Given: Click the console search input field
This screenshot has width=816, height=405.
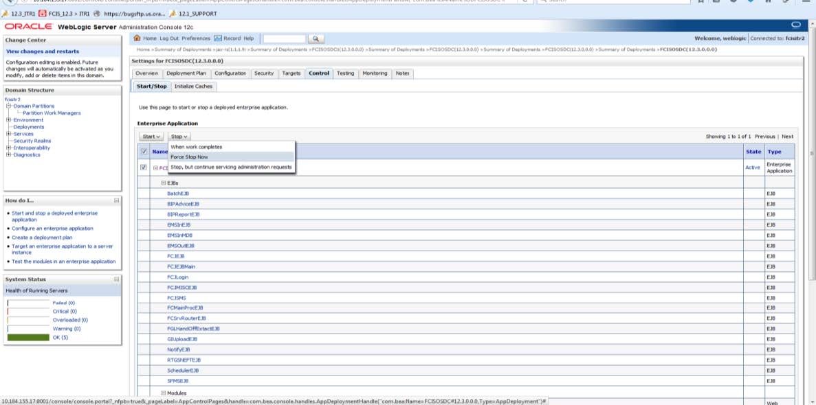Looking at the screenshot, I should click(285, 39).
